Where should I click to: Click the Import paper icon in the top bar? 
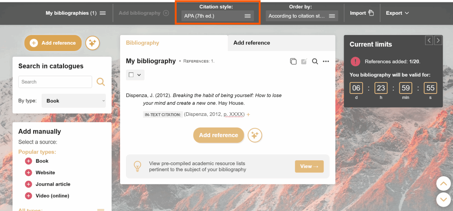coord(371,13)
